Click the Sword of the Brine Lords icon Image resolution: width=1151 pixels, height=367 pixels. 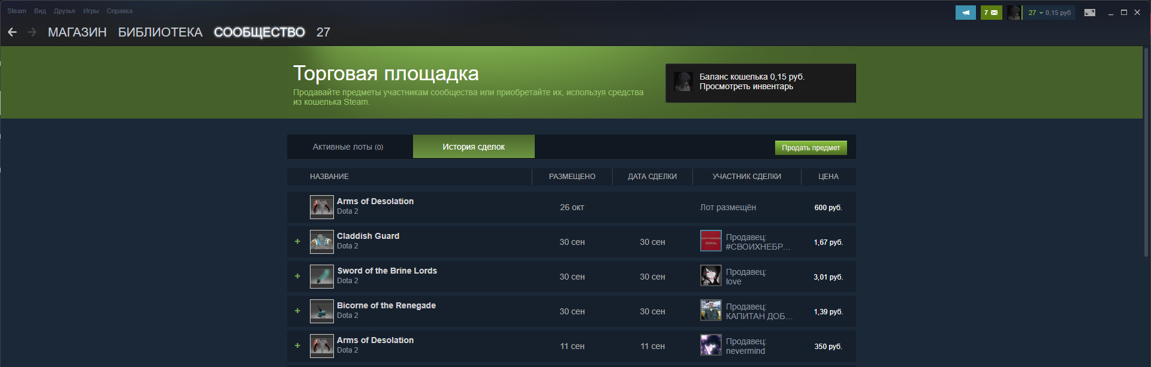322,277
